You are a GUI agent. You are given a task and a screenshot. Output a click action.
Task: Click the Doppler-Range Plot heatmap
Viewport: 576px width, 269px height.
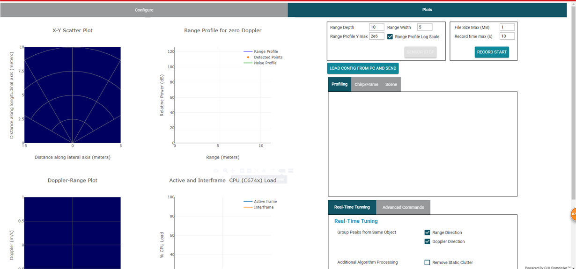73,233
